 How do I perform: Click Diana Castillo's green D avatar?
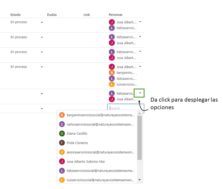pyautogui.click(x=62, y=134)
